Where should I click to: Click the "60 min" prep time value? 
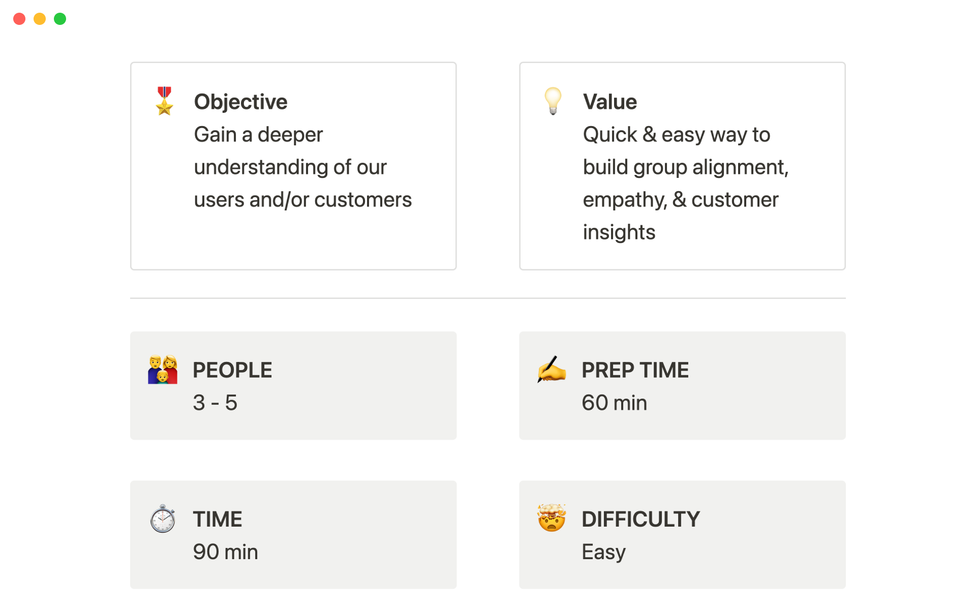coord(614,403)
